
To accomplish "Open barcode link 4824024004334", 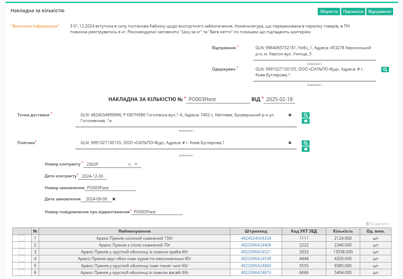I will click(x=256, y=238).
